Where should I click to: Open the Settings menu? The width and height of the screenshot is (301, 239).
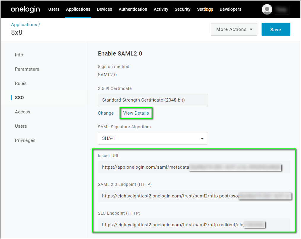click(x=205, y=9)
